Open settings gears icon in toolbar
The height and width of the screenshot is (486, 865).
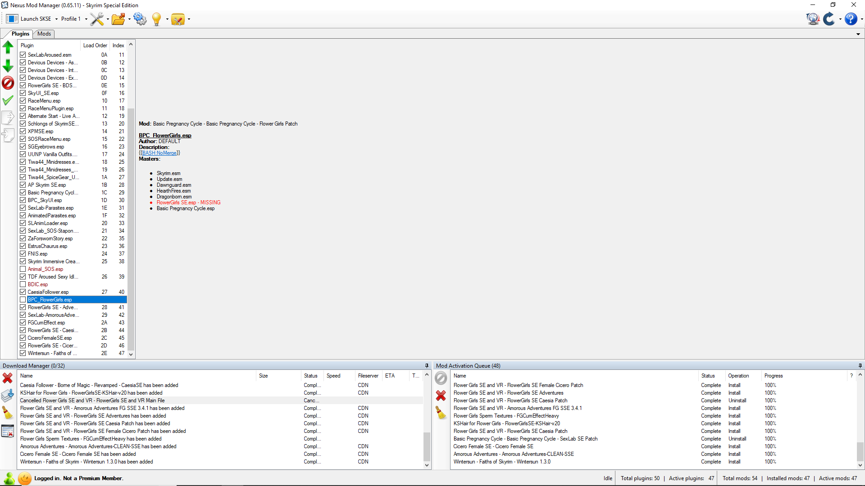140,19
